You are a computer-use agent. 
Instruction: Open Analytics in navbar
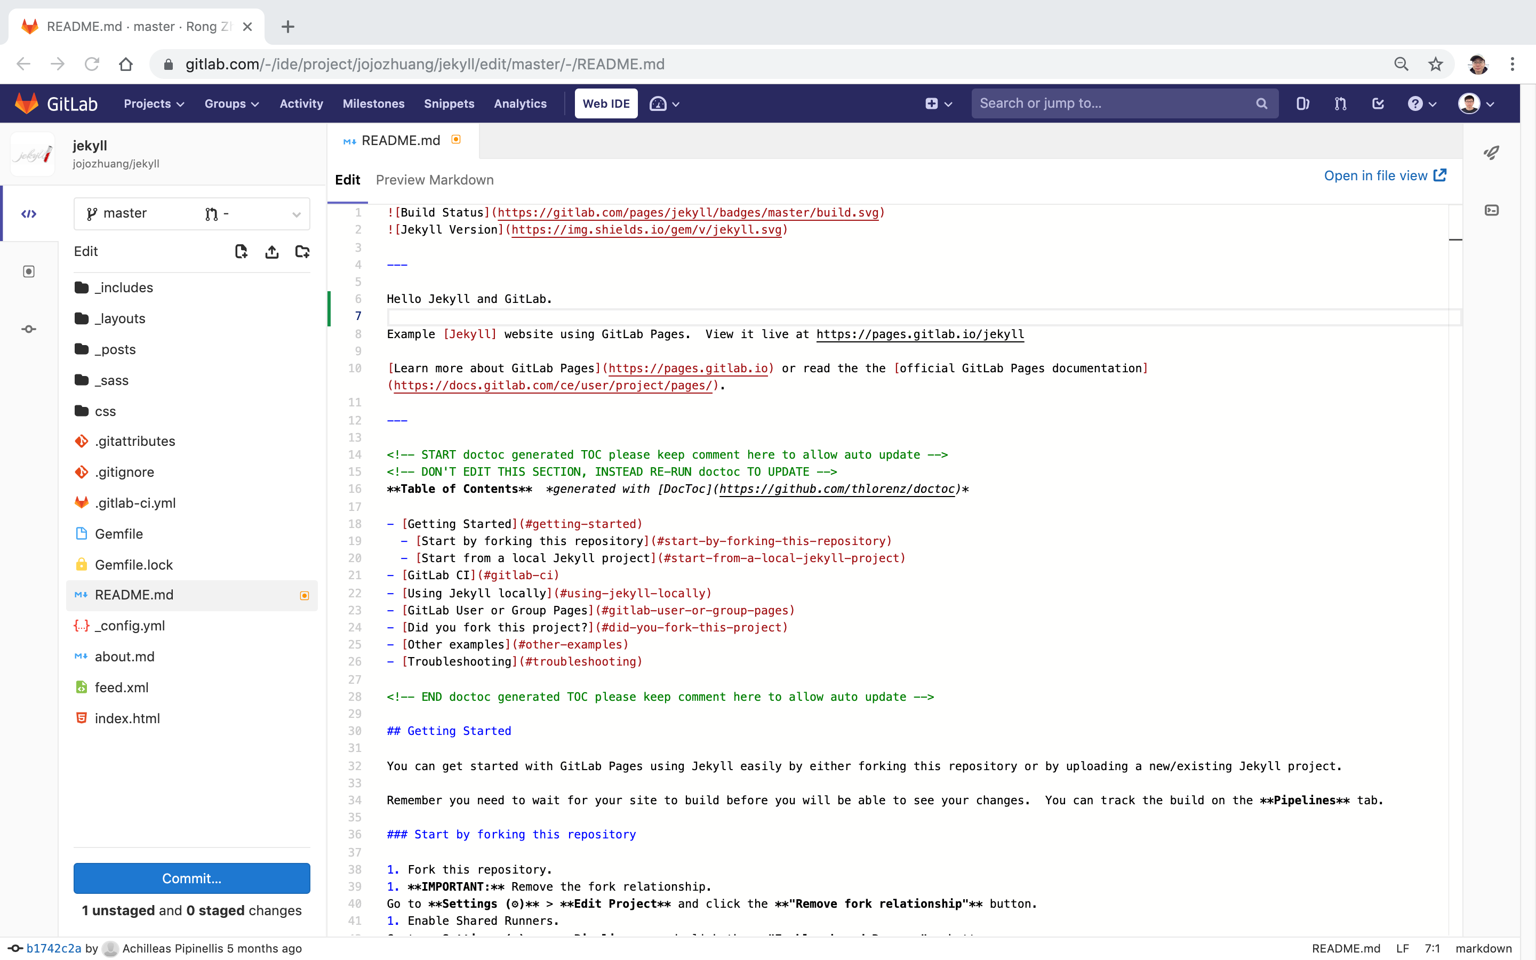(520, 103)
